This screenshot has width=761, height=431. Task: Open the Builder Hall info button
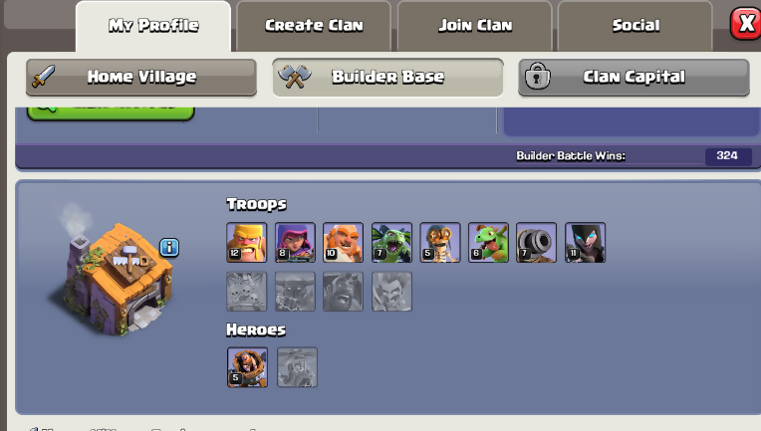pyautogui.click(x=169, y=248)
